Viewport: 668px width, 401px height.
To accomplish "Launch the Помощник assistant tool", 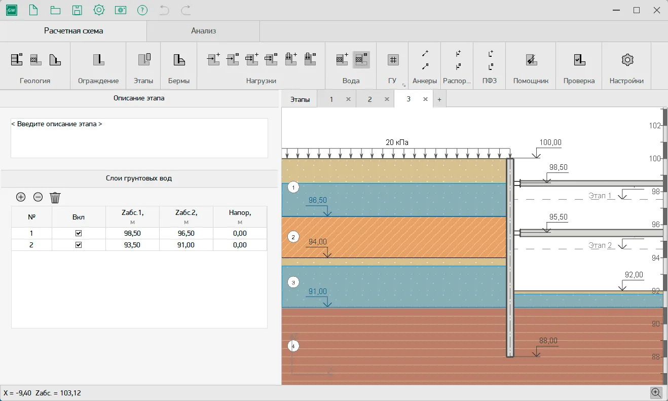I will (531, 59).
